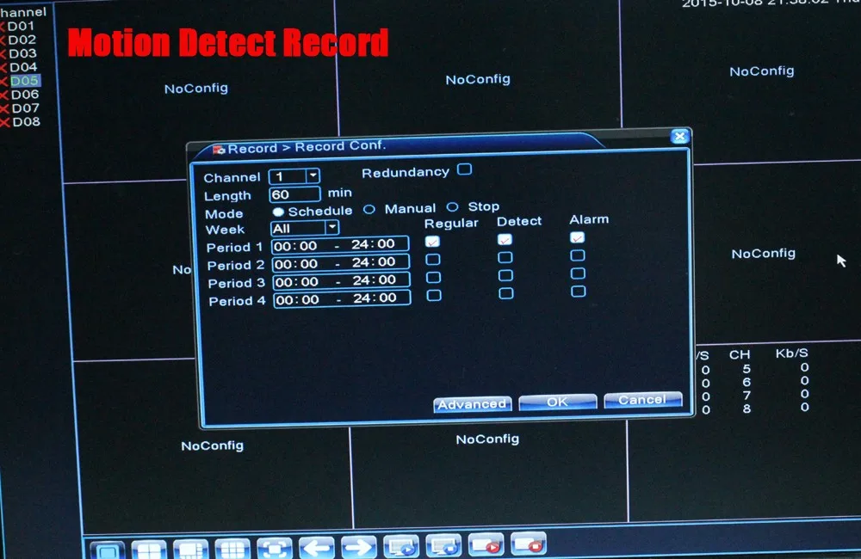Edit the Period 2 time range field
The image size is (861, 559).
(x=341, y=263)
